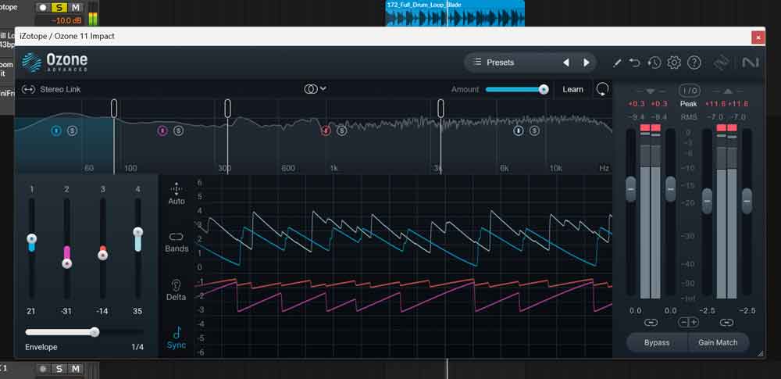Solo the pink band 2
781x379 pixels.
(178, 131)
